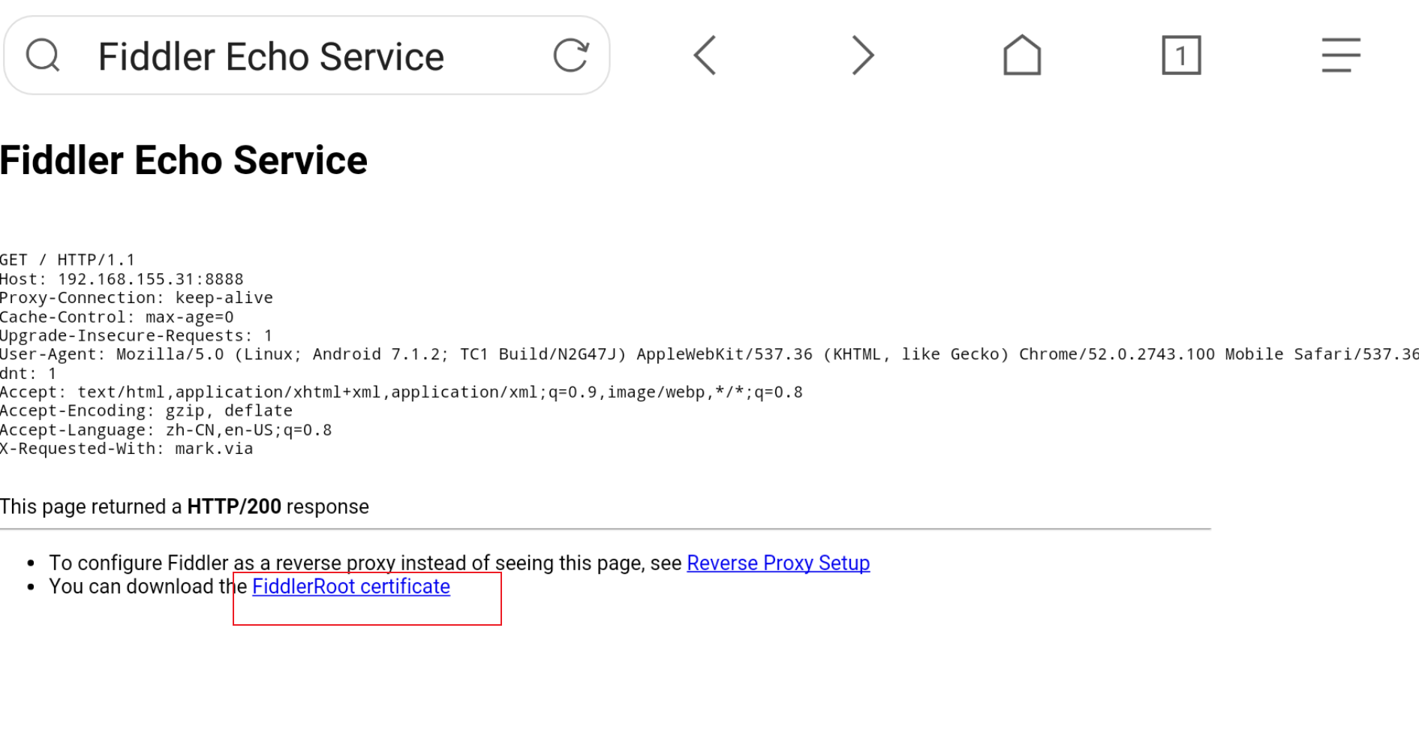
Task: Focus the address bar showing Fiddler Echo Service
Action: (x=300, y=57)
